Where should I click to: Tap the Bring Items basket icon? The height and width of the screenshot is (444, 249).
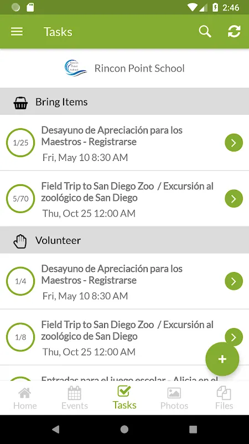(20, 103)
